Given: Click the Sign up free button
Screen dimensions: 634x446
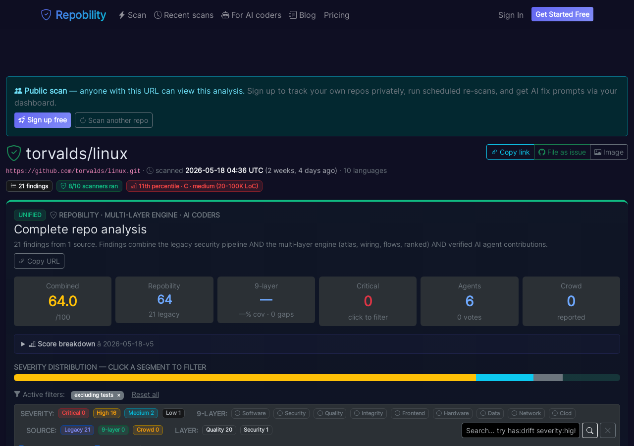Looking at the screenshot, I should [43, 120].
